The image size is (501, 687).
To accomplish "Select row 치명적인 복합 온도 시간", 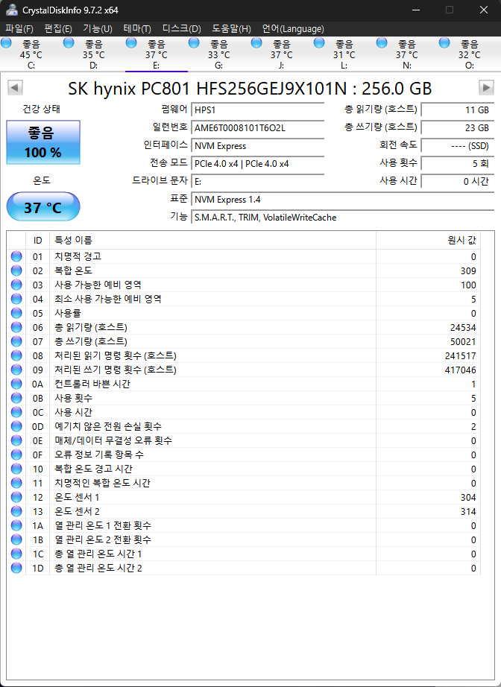I will pyautogui.click(x=244, y=483).
